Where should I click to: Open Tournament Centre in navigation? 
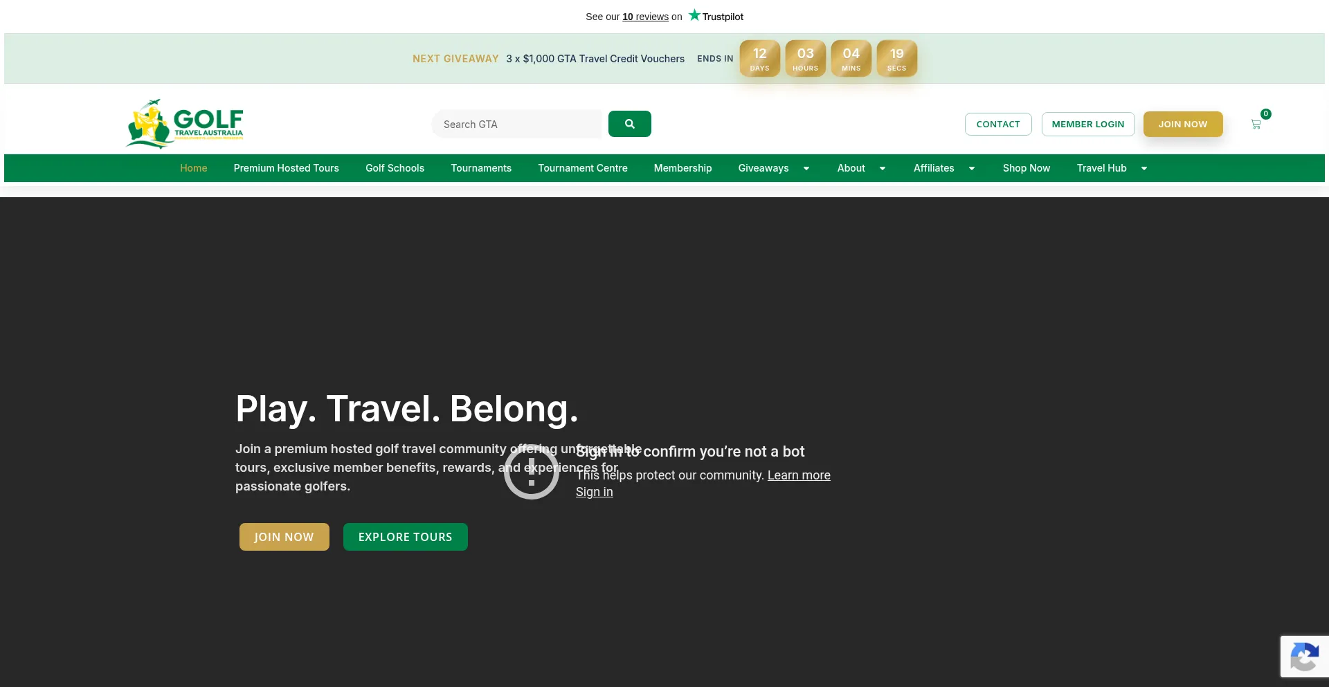(583, 168)
